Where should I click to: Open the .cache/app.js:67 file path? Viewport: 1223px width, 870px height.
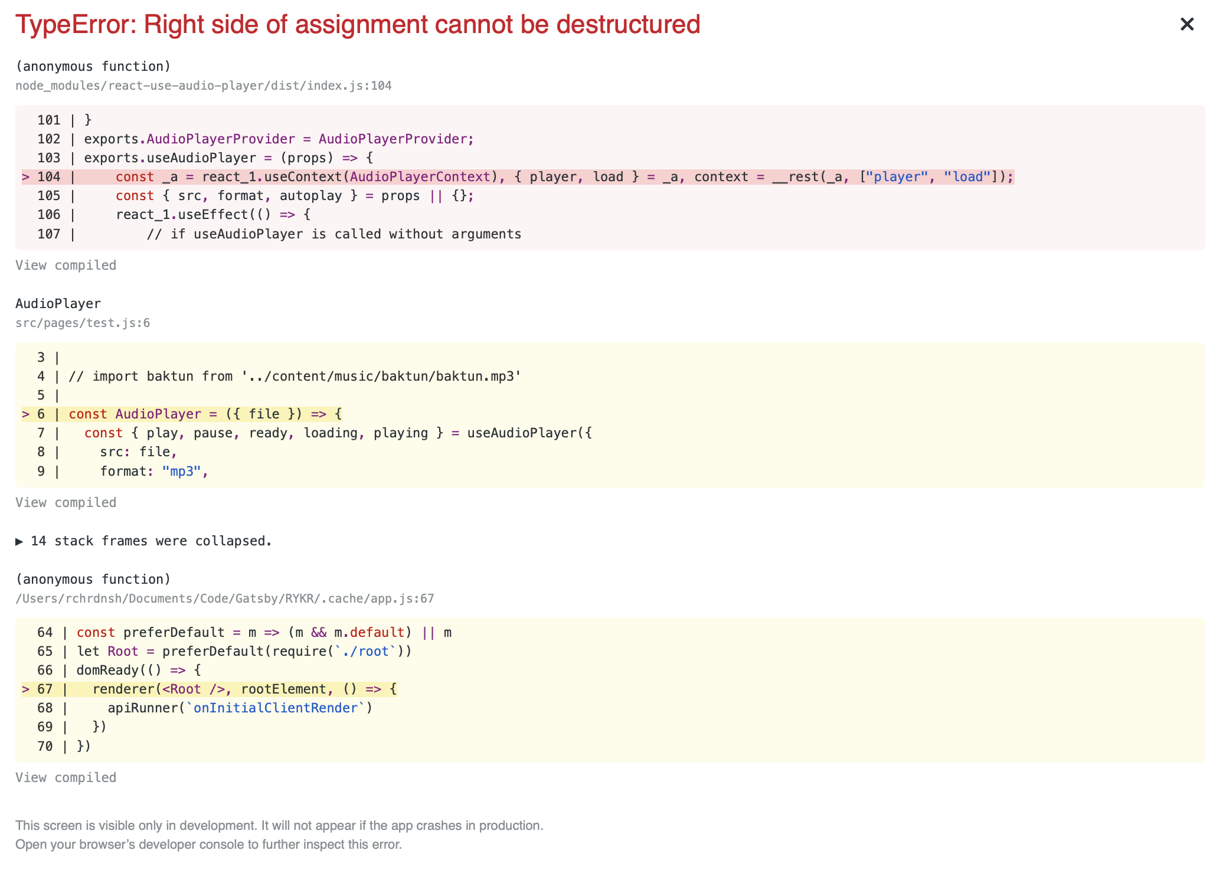click(x=224, y=598)
